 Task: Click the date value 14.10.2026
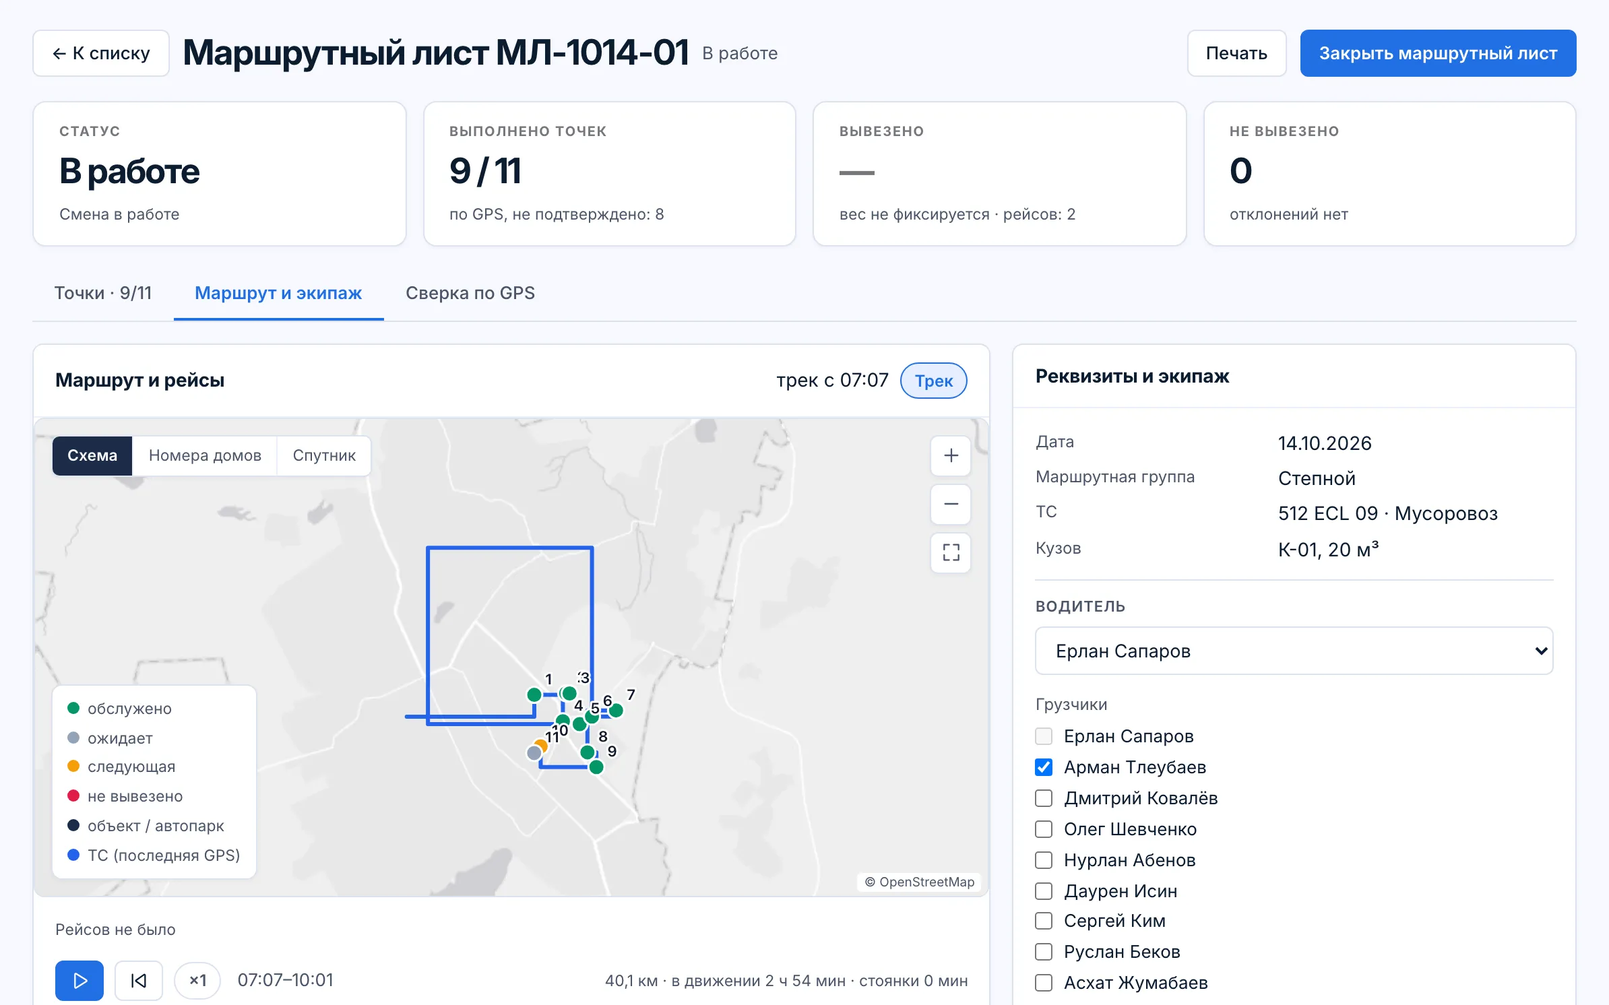pyautogui.click(x=1325, y=443)
